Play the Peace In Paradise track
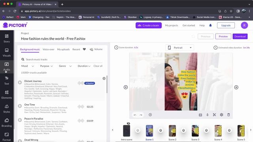 click(x=20, y=120)
